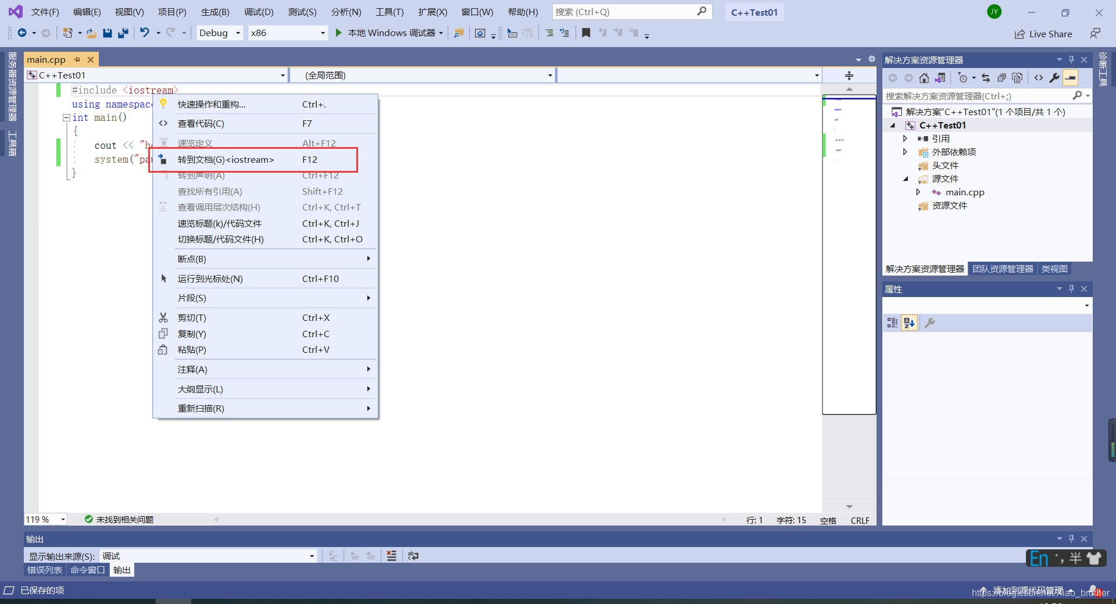Open the 断点(B) submenu
The height and width of the screenshot is (604, 1116).
point(265,259)
